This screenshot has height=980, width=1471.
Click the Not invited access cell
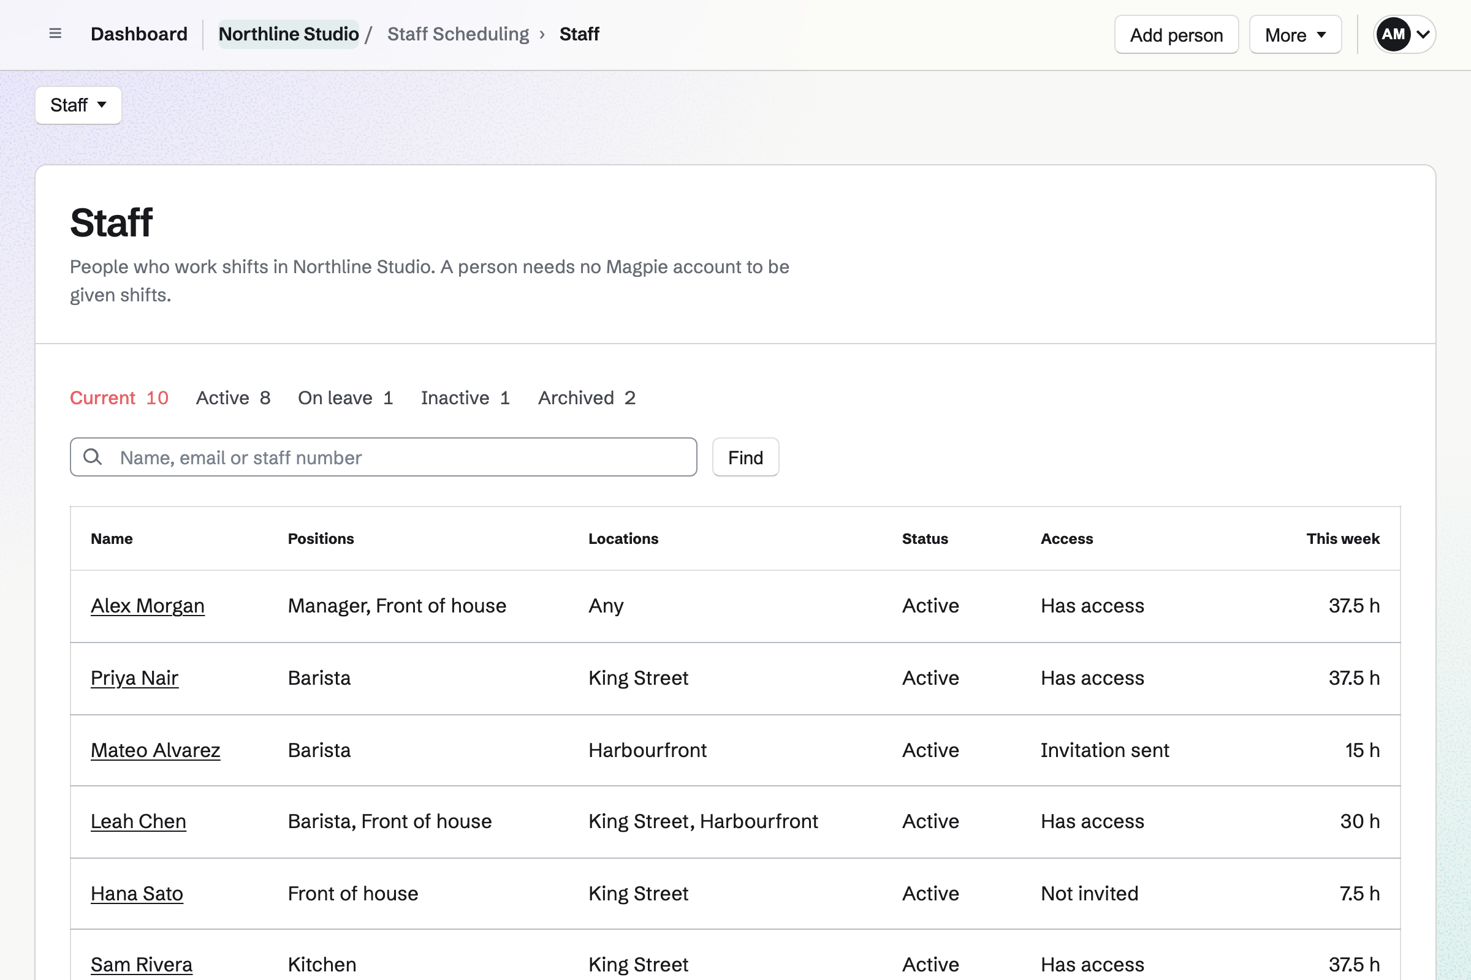1089,894
